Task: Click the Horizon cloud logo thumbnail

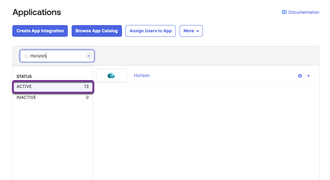Action: point(111,76)
